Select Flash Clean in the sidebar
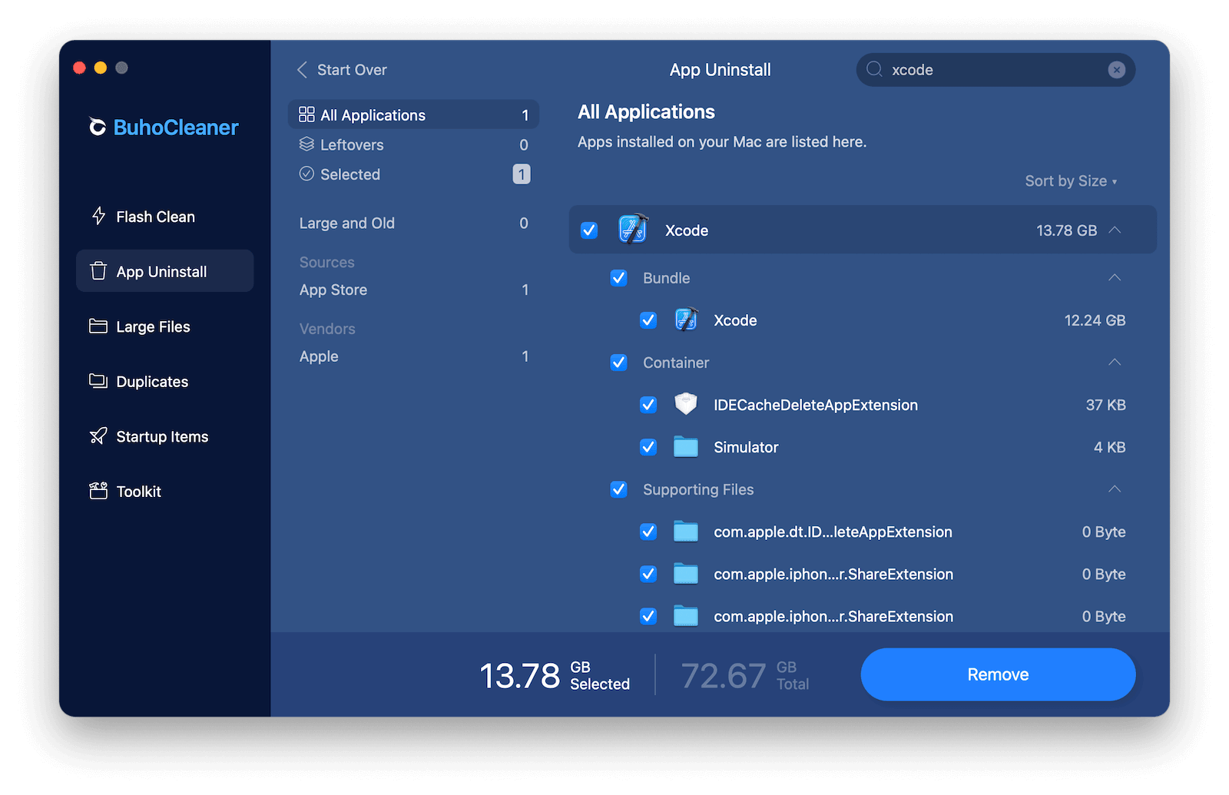Image resolution: width=1229 pixels, height=795 pixels. click(154, 216)
